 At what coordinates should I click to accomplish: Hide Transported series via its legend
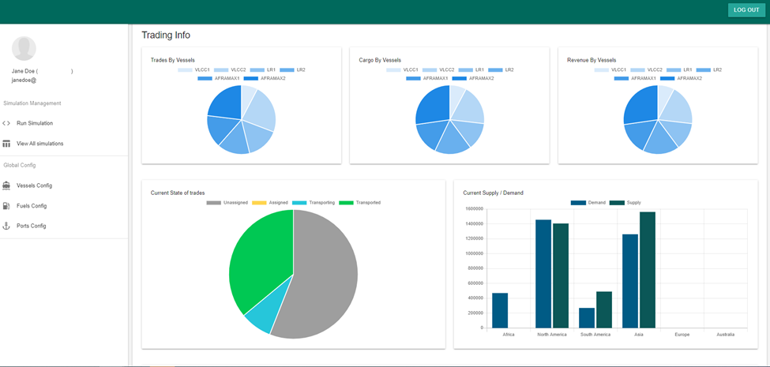[x=360, y=203]
